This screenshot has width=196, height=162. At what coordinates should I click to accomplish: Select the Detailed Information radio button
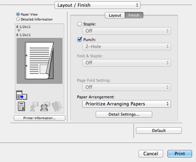18,19
